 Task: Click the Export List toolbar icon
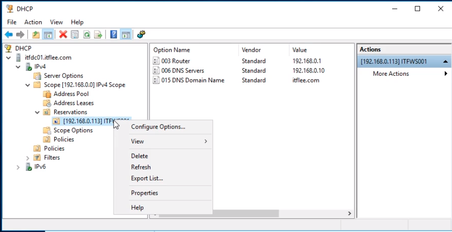coord(99,35)
